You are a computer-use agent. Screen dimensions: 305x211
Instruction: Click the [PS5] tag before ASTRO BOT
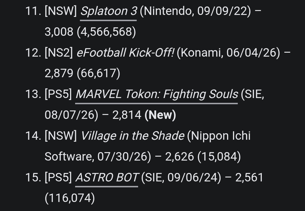tap(58, 177)
